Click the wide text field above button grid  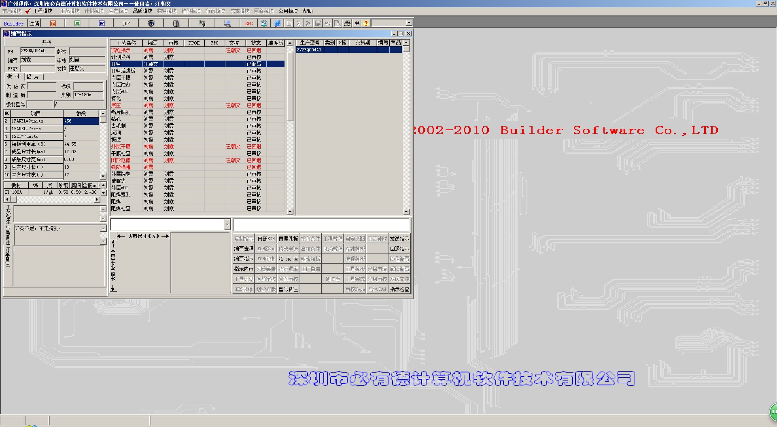pos(321,225)
